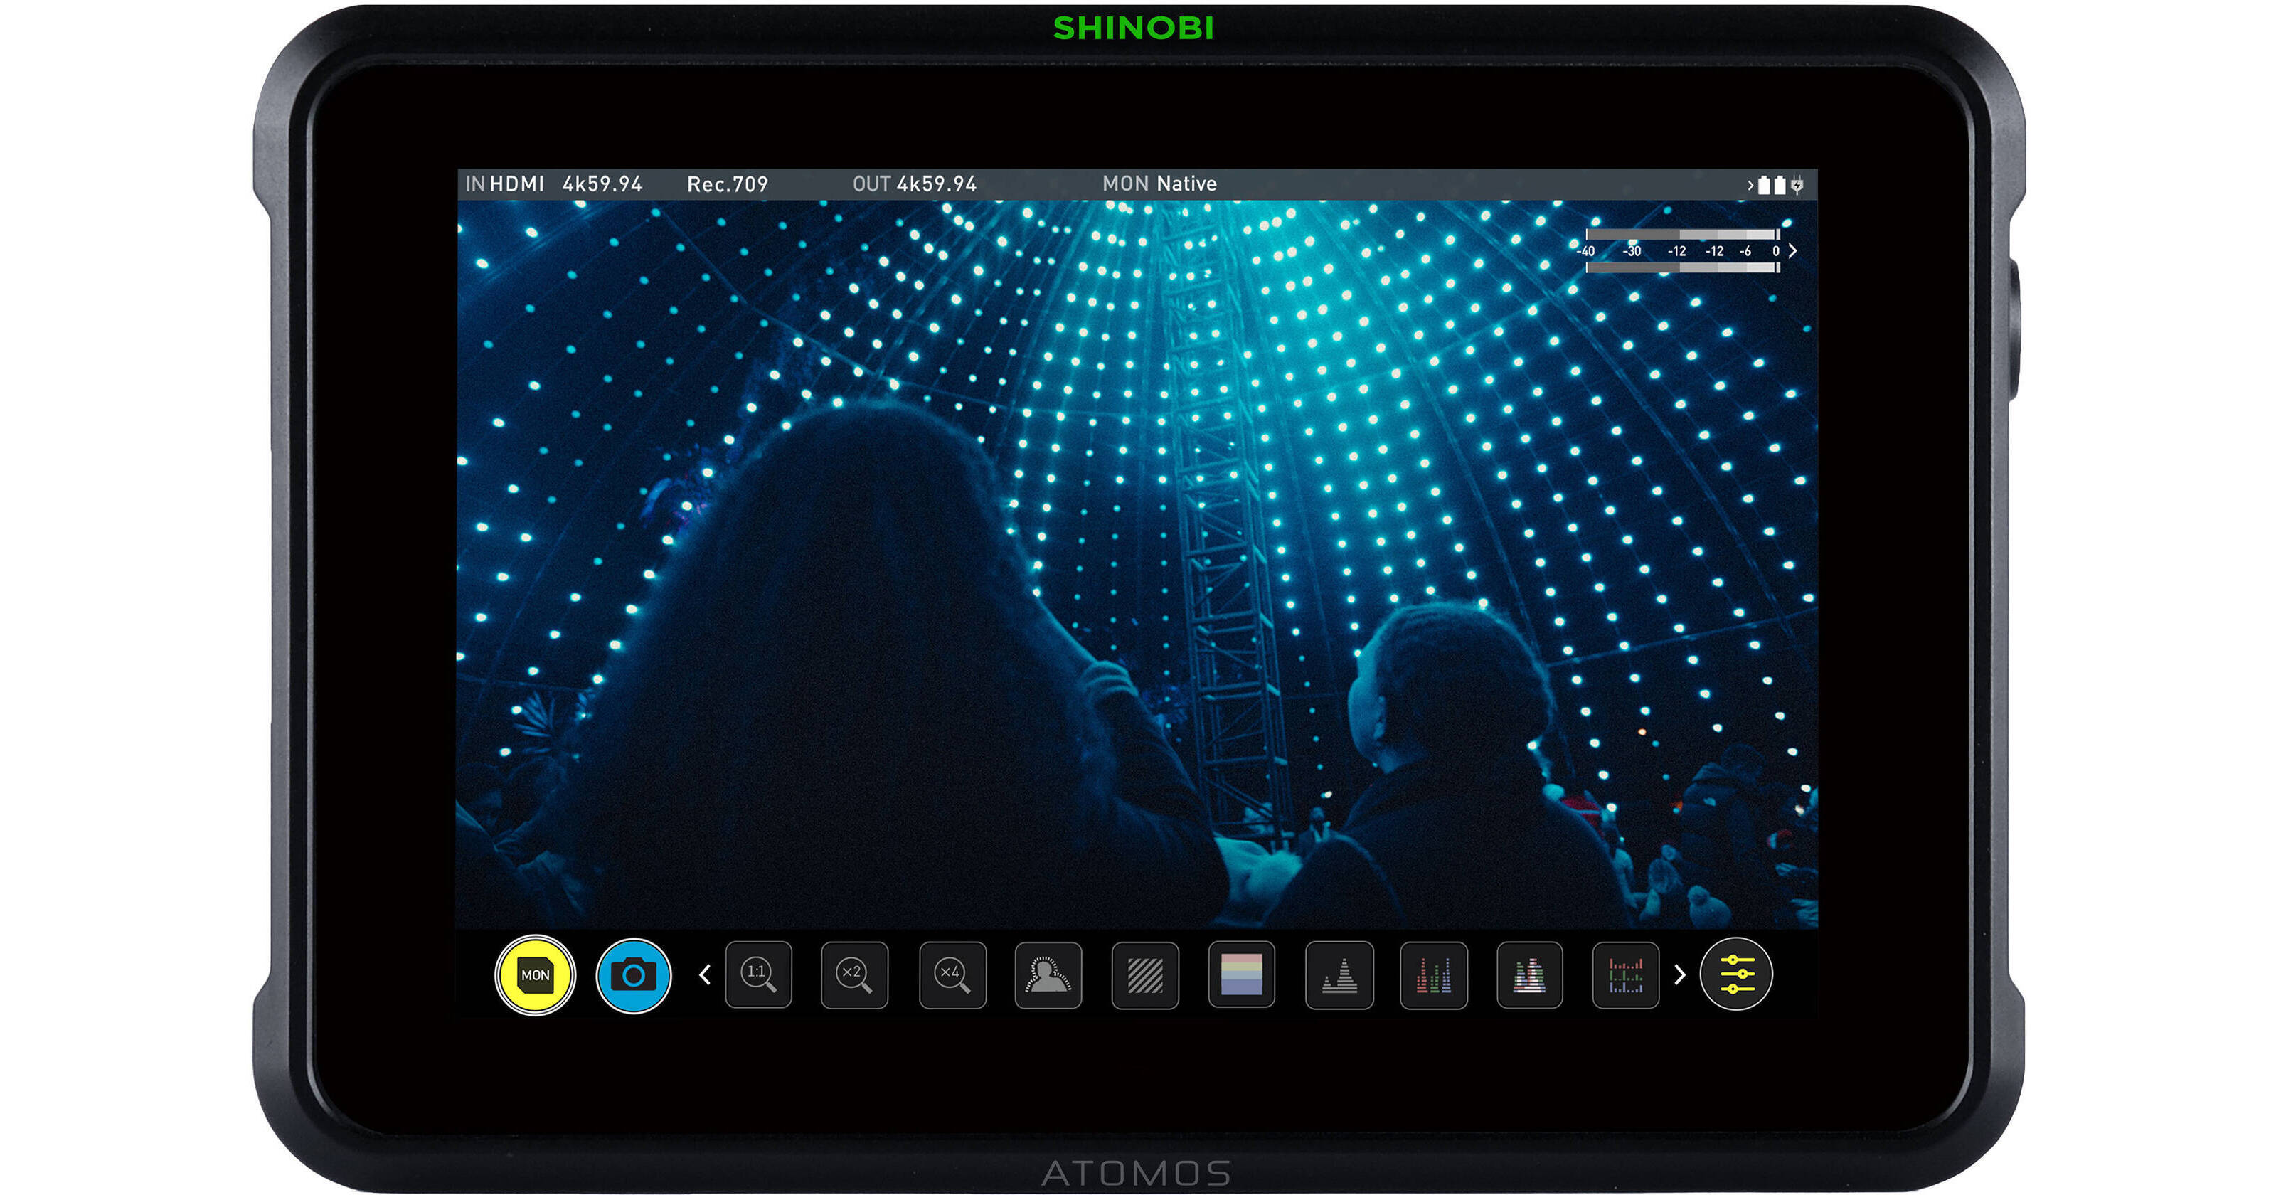
Task: Tap the blue camera capture button
Action: (x=632, y=975)
